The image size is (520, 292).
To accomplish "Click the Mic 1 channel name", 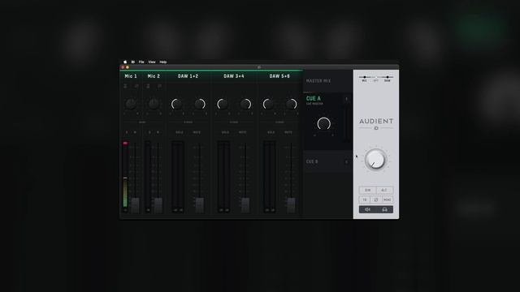I will pyautogui.click(x=131, y=76).
